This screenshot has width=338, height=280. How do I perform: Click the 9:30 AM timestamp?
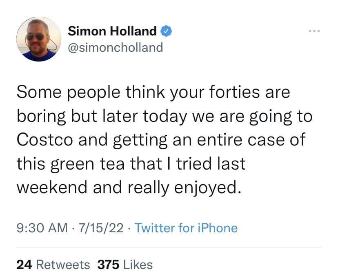42,228
